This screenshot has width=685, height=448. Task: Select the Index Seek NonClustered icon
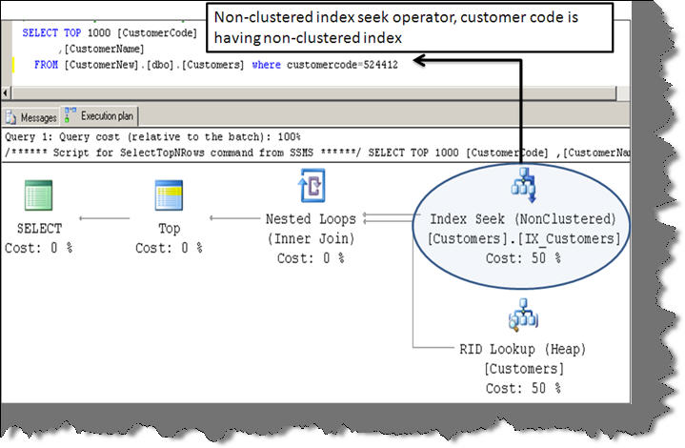coord(523,185)
